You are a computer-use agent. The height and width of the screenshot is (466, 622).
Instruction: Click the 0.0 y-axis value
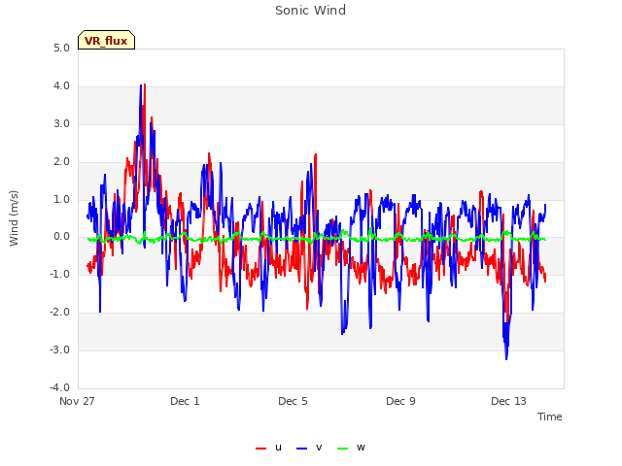[61, 237]
